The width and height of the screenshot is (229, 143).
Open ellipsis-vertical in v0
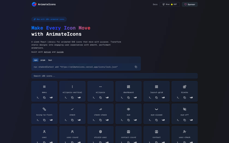(79, 97)
